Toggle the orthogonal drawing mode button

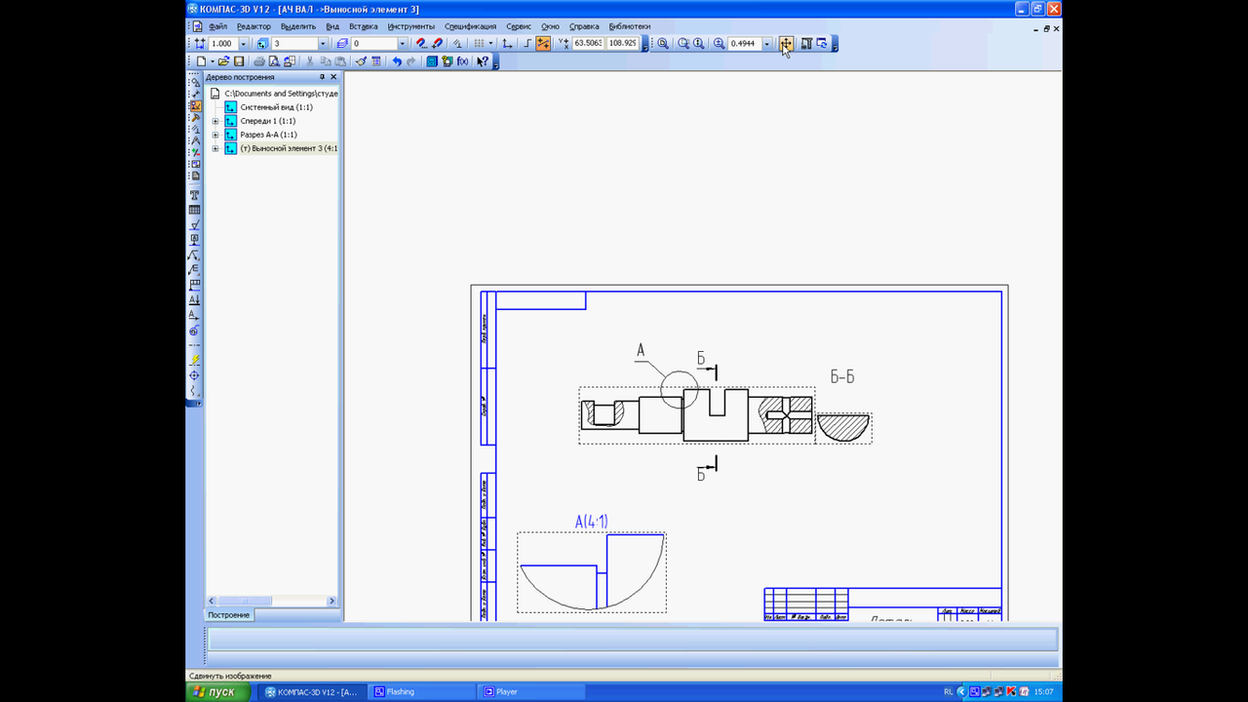coord(527,44)
